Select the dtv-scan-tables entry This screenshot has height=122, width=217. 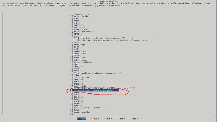pos(82,77)
